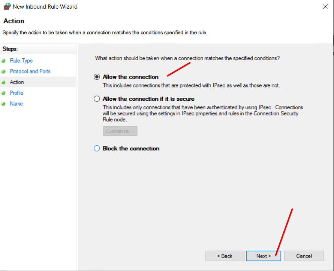
Task: Click the green bullet beside Rule Type
Action: click(x=3, y=61)
